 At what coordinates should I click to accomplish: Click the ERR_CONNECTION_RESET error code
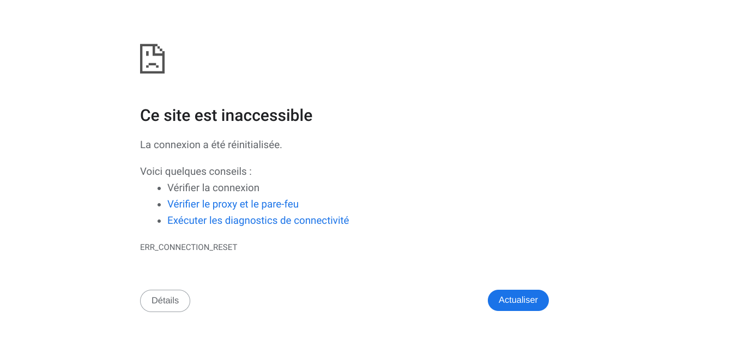pos(189,247)
